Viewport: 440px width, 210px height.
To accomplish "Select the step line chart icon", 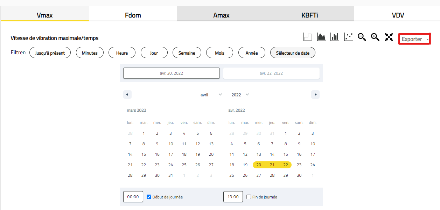I will tap(308, 37).
